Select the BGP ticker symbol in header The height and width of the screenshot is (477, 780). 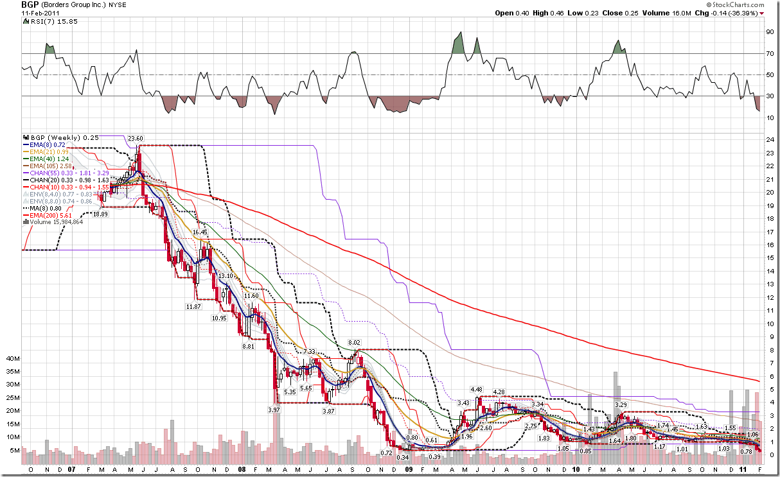point(29,4)
